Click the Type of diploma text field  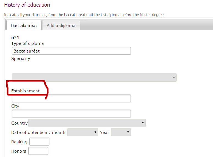click(x=71, y=51)
